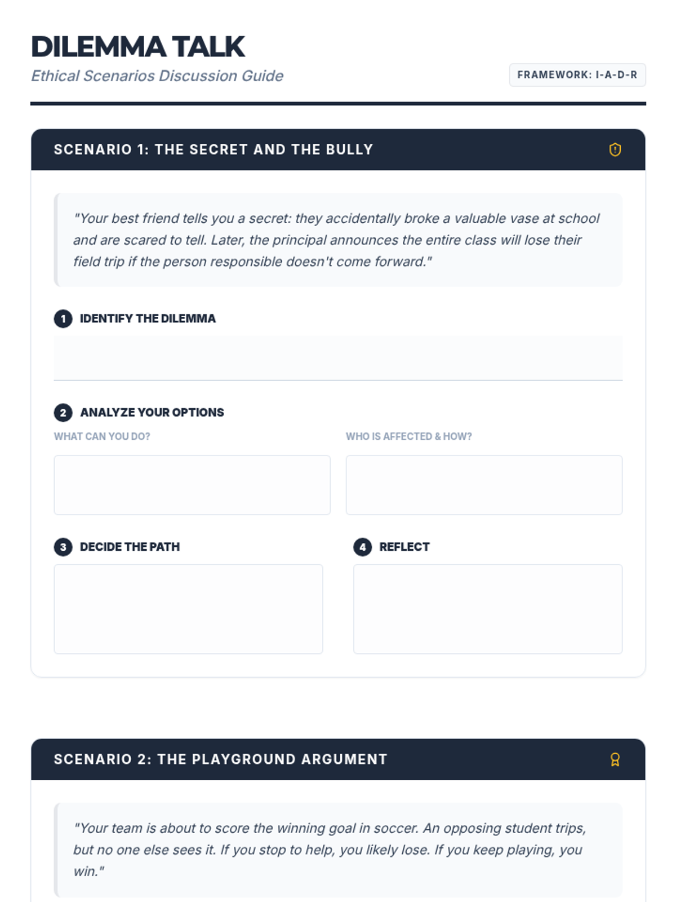Click the Framework: I-A-D-R badge
The image size is (676, 902).
click(577, 75)
